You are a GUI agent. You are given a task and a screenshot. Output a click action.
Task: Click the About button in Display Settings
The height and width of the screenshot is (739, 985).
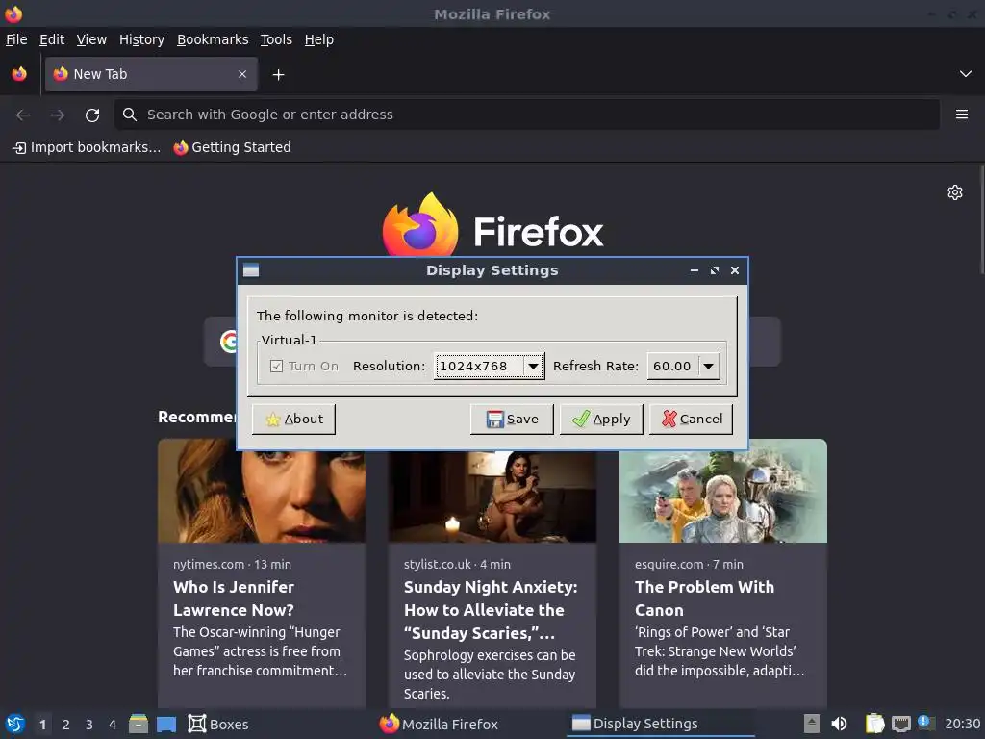coord(293,420)
